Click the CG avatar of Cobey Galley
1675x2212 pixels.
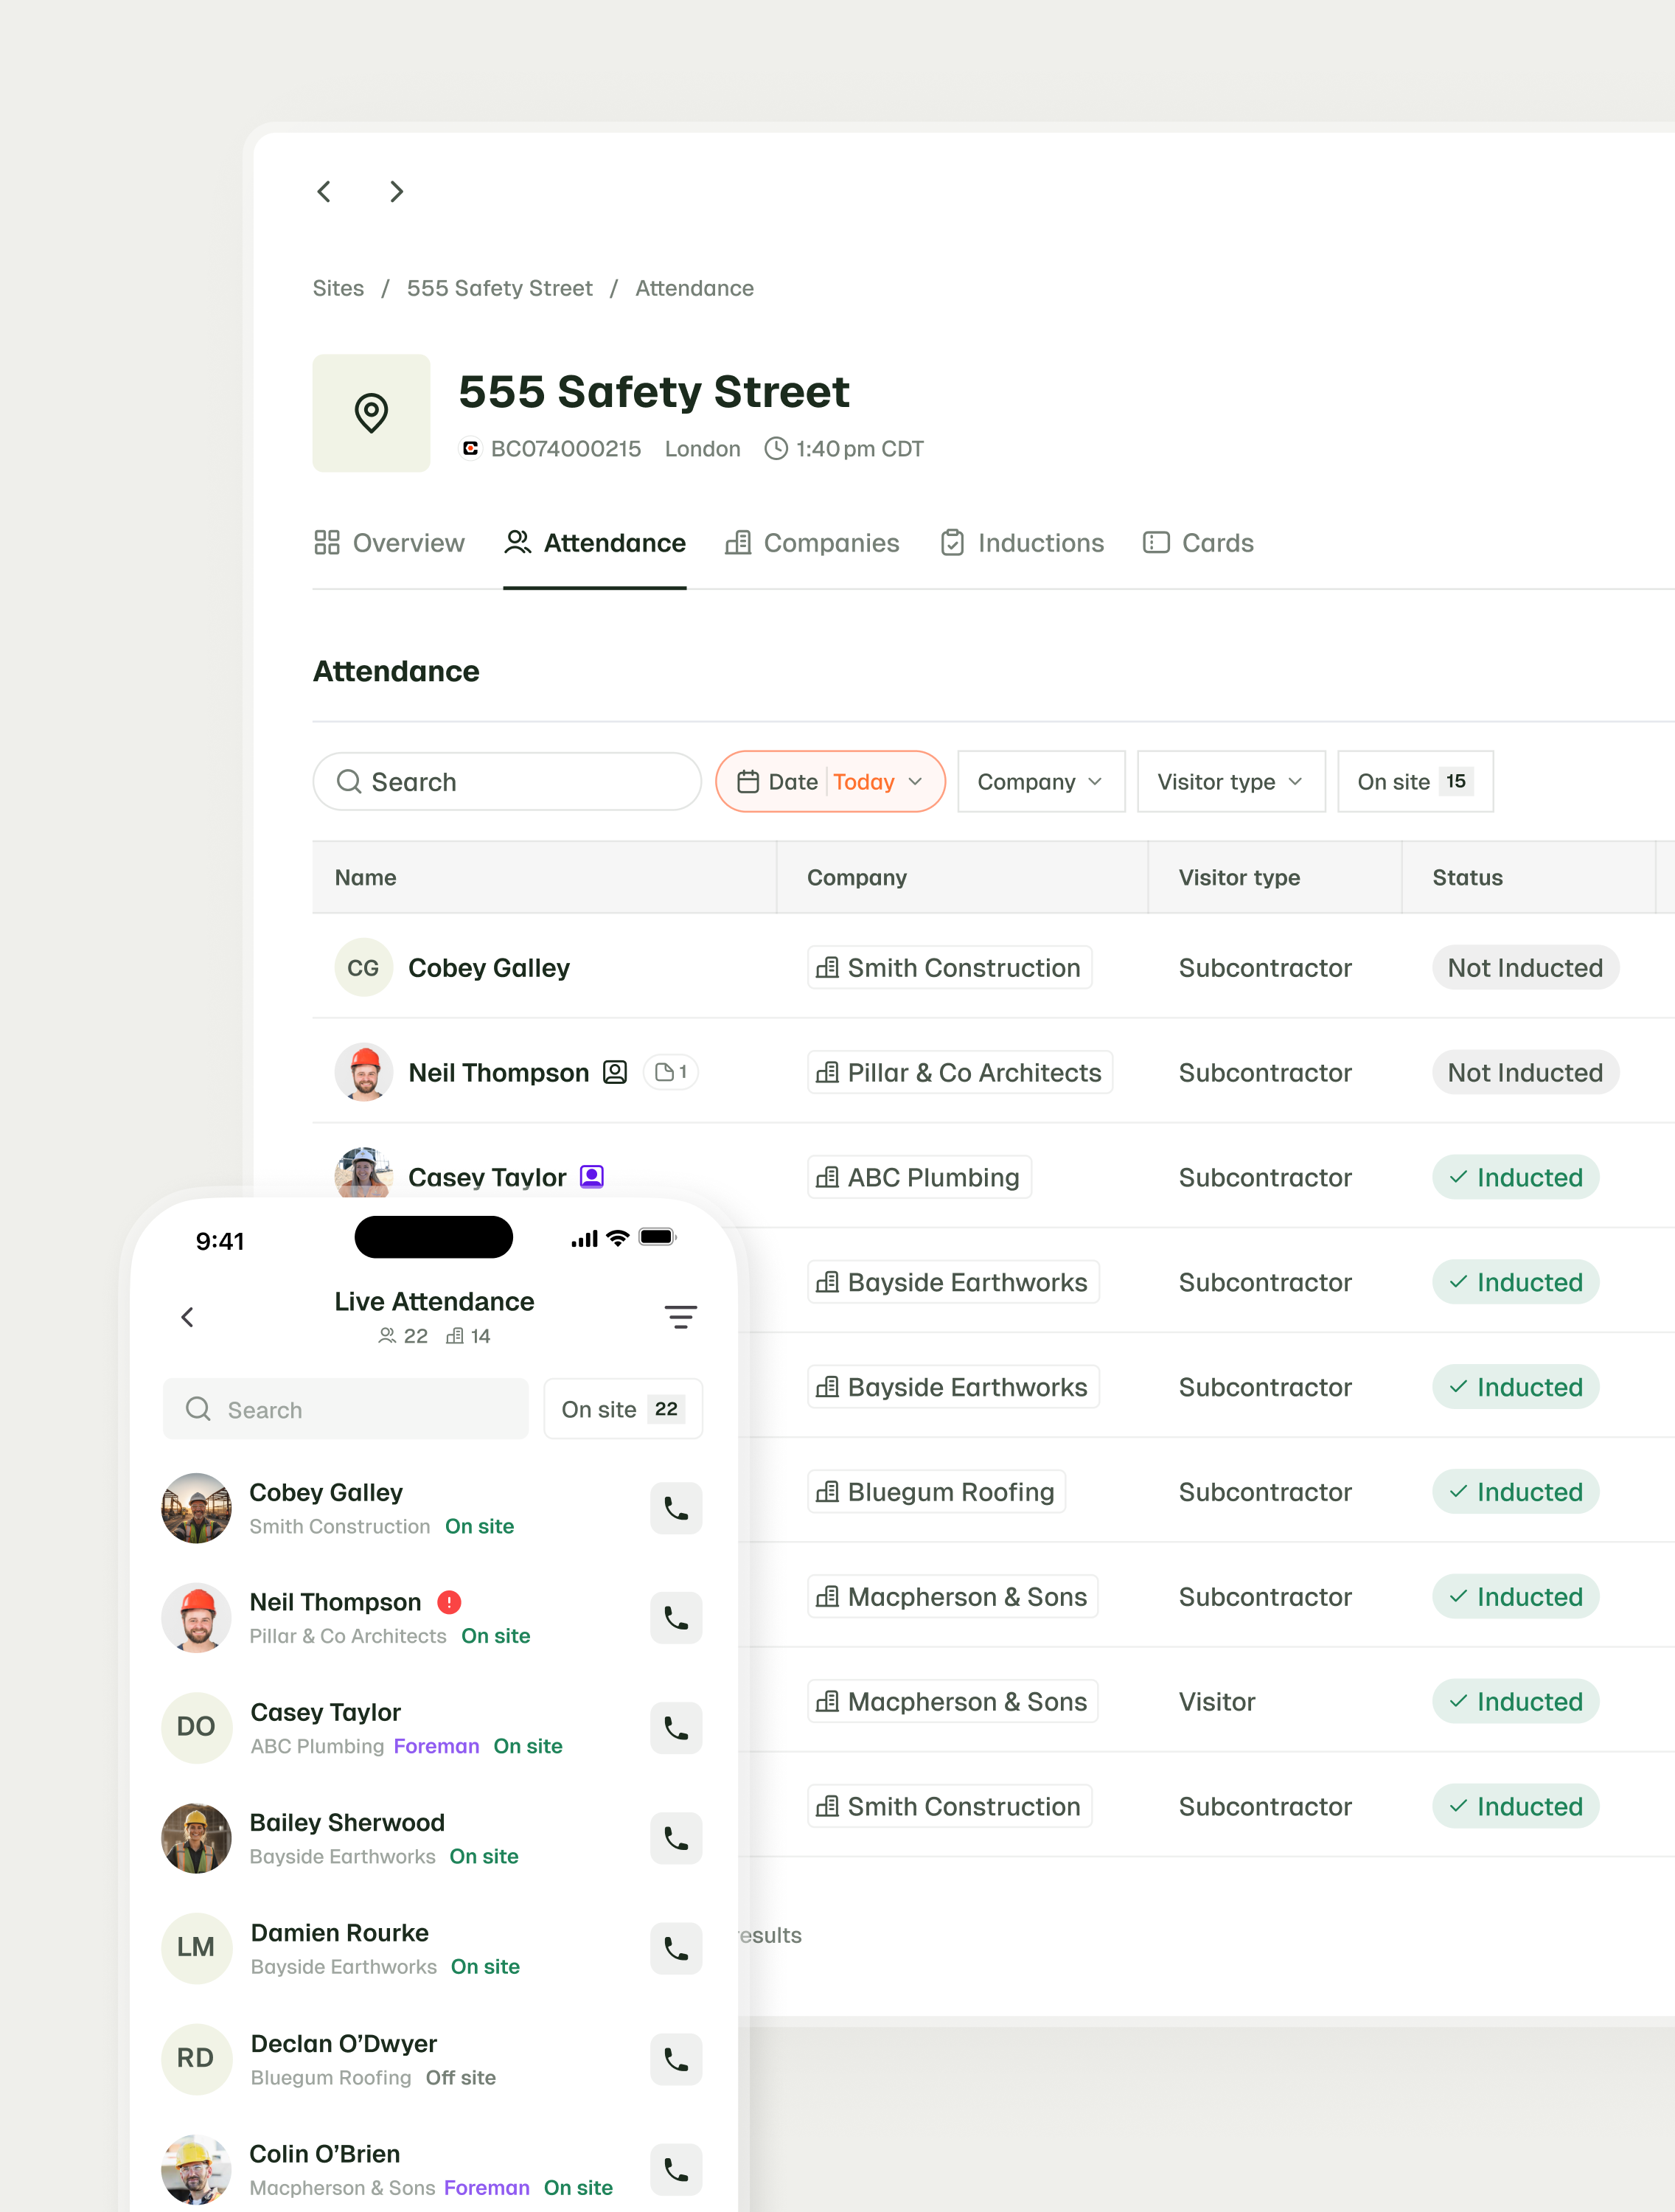point(363,967)
